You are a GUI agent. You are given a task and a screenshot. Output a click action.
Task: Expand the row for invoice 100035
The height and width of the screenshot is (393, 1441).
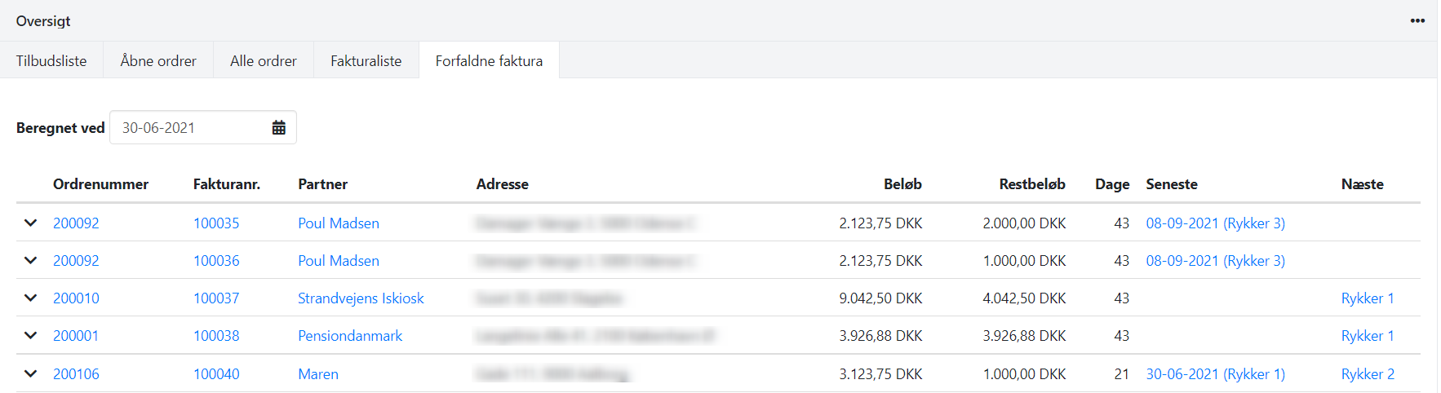(x=31, y=223)
